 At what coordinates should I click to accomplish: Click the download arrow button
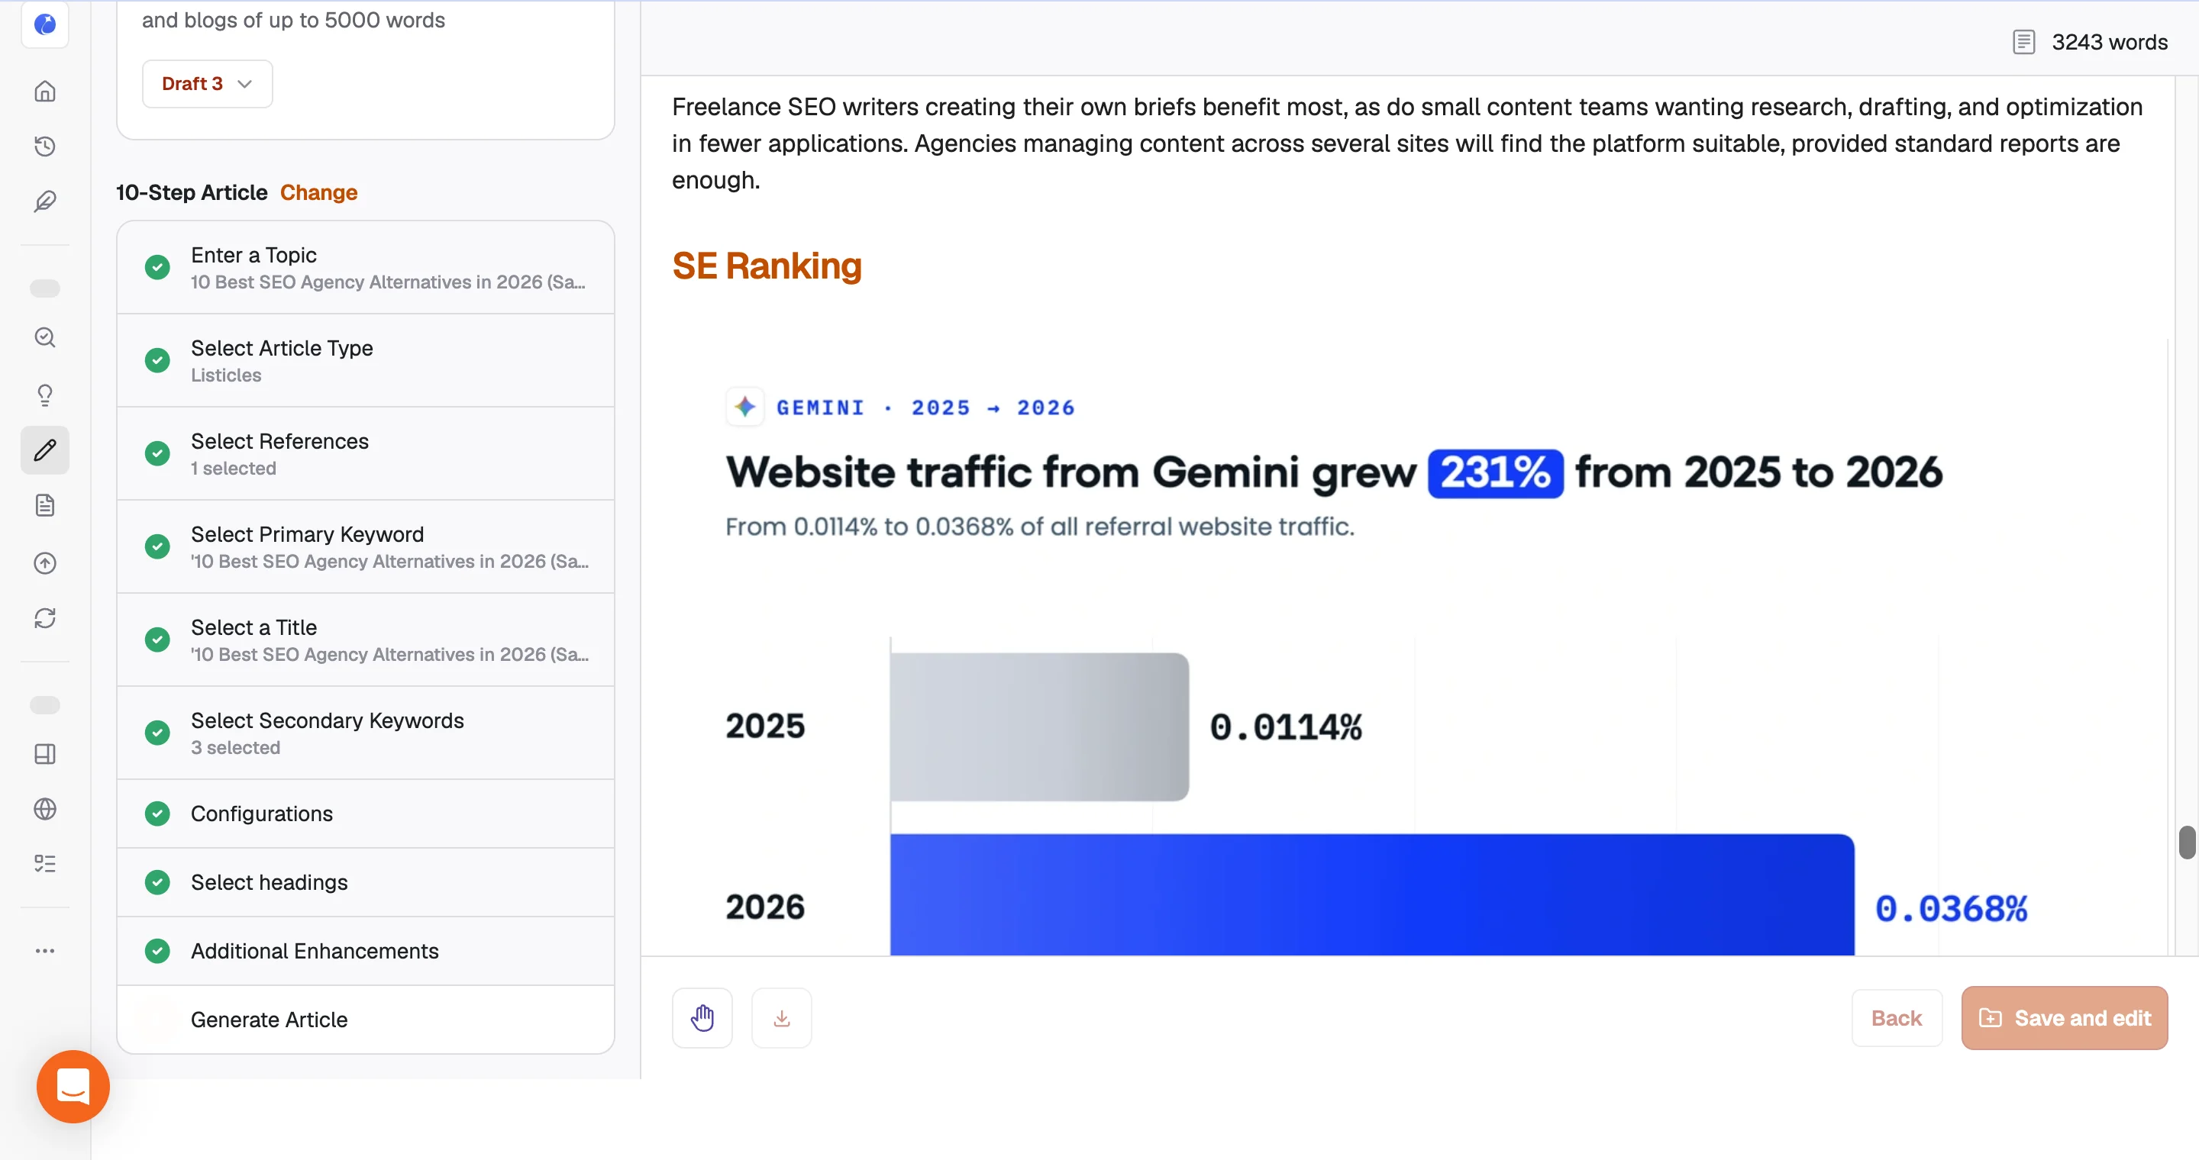click(x=781, y=1017)
